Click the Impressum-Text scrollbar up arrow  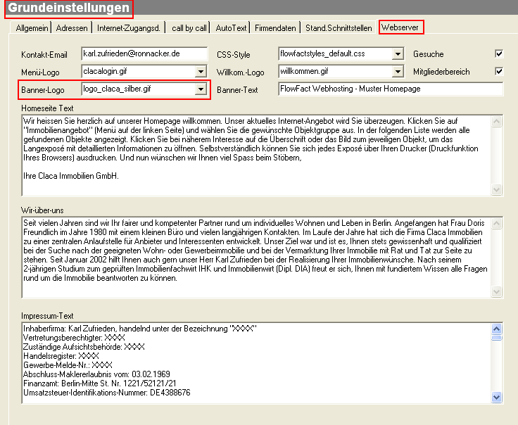[x=496, y=329]
